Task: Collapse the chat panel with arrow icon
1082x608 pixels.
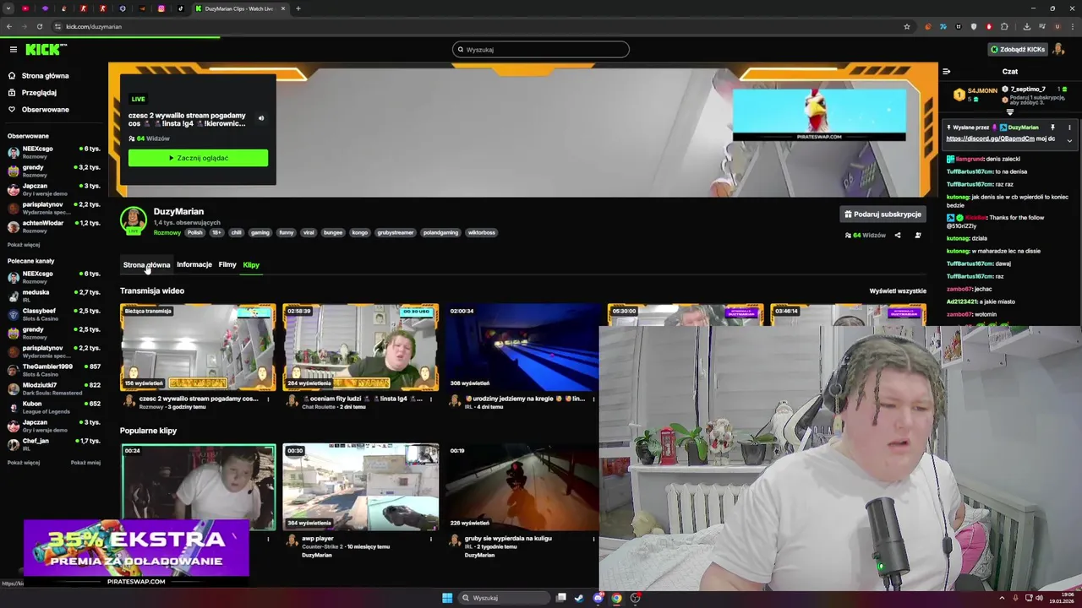Action: point(947,72)
